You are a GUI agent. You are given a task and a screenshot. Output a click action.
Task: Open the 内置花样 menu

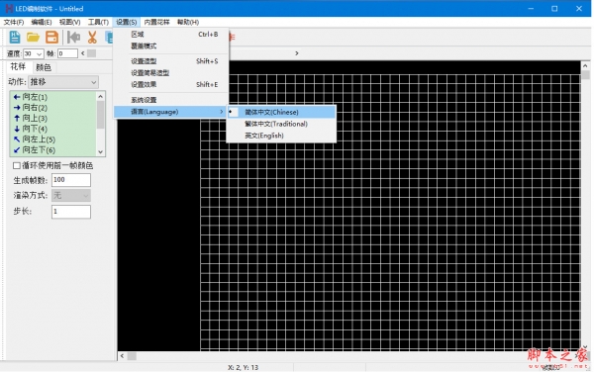(156, 22)
